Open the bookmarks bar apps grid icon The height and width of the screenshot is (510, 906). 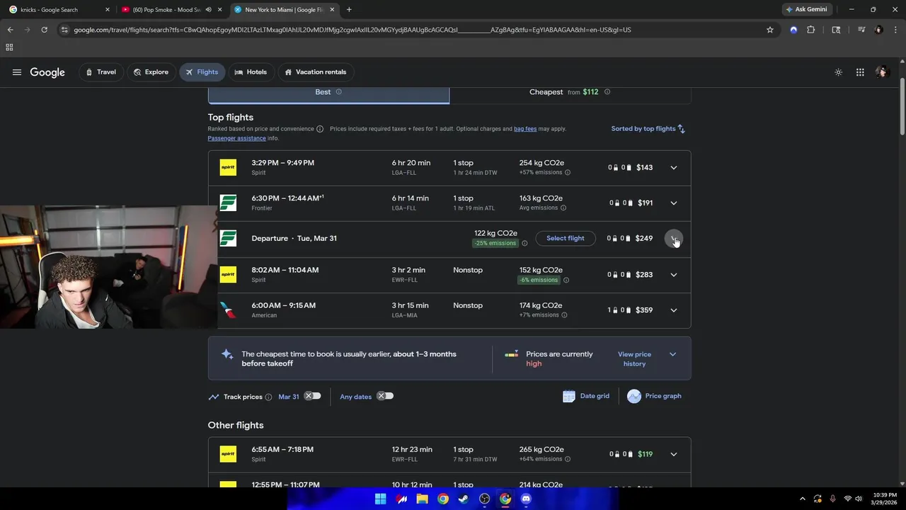pos(9,47)
